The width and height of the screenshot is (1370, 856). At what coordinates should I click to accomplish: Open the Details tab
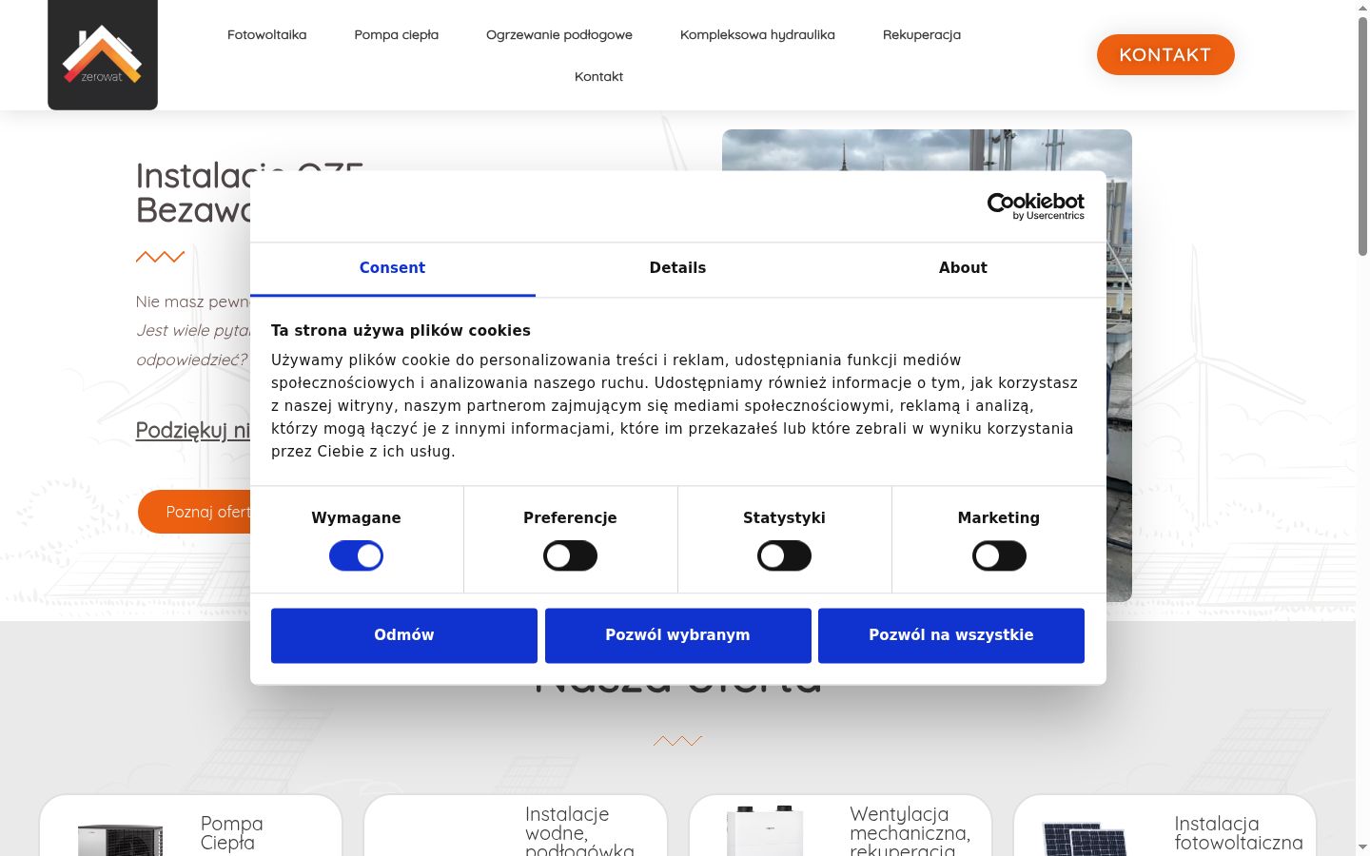677,268
